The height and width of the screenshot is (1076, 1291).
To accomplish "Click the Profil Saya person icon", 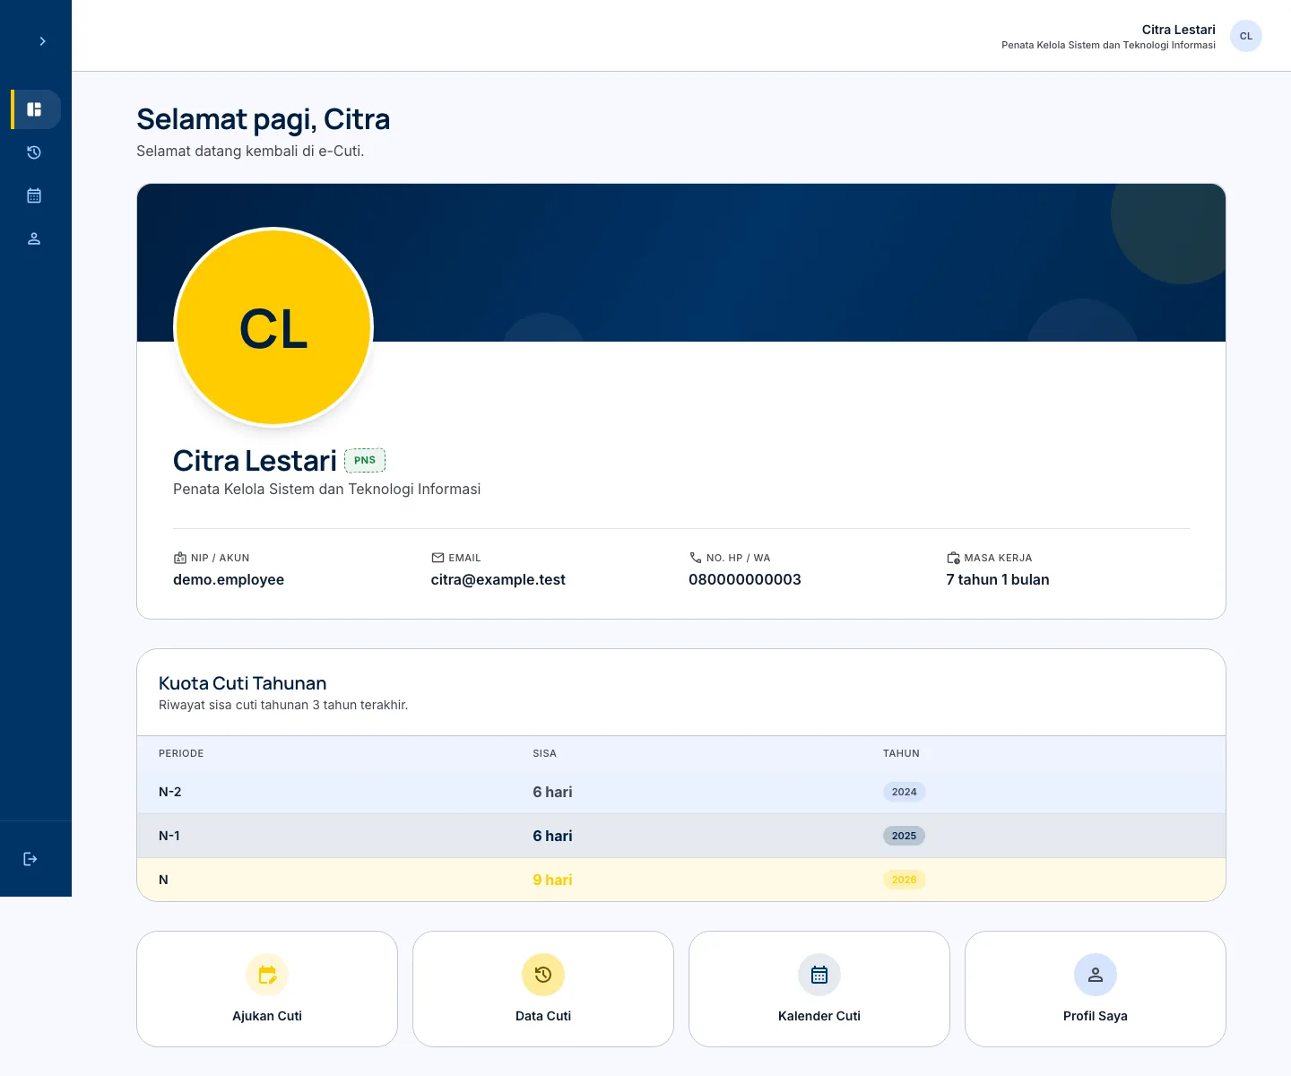I will [x=1096, y=975].
